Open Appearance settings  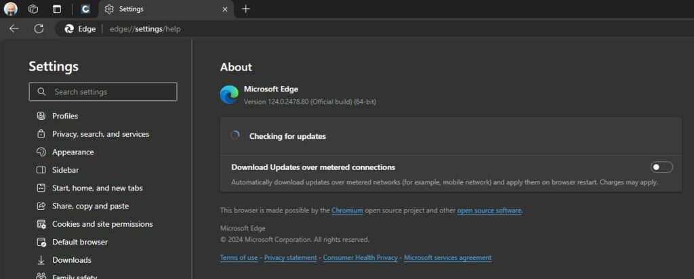click(73, 152)
